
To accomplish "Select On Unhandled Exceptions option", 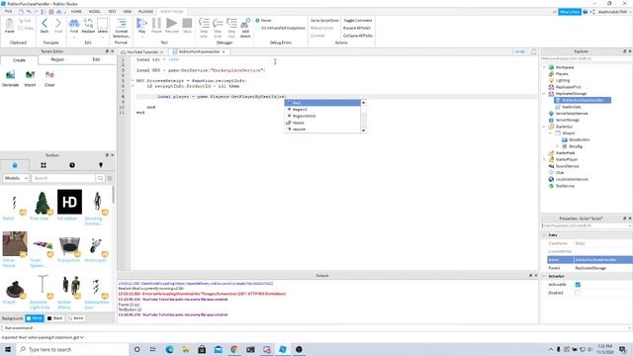I will (x=280, y=28).
